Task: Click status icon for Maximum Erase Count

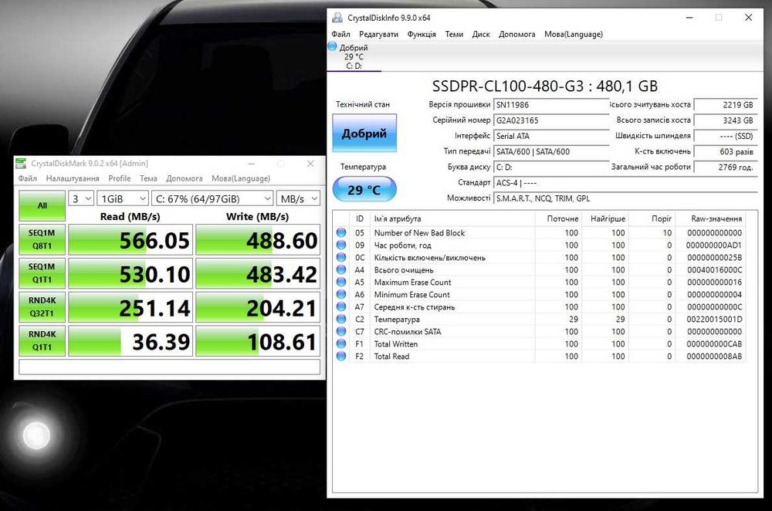Action: tap(340, 282)
